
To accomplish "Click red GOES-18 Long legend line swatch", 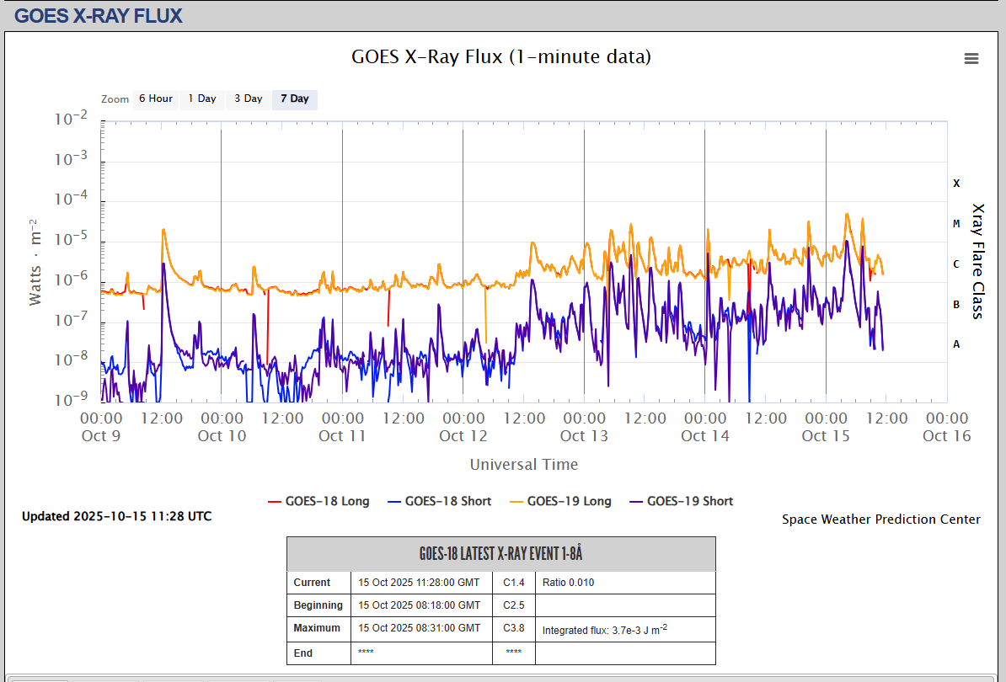I will 274,501.
